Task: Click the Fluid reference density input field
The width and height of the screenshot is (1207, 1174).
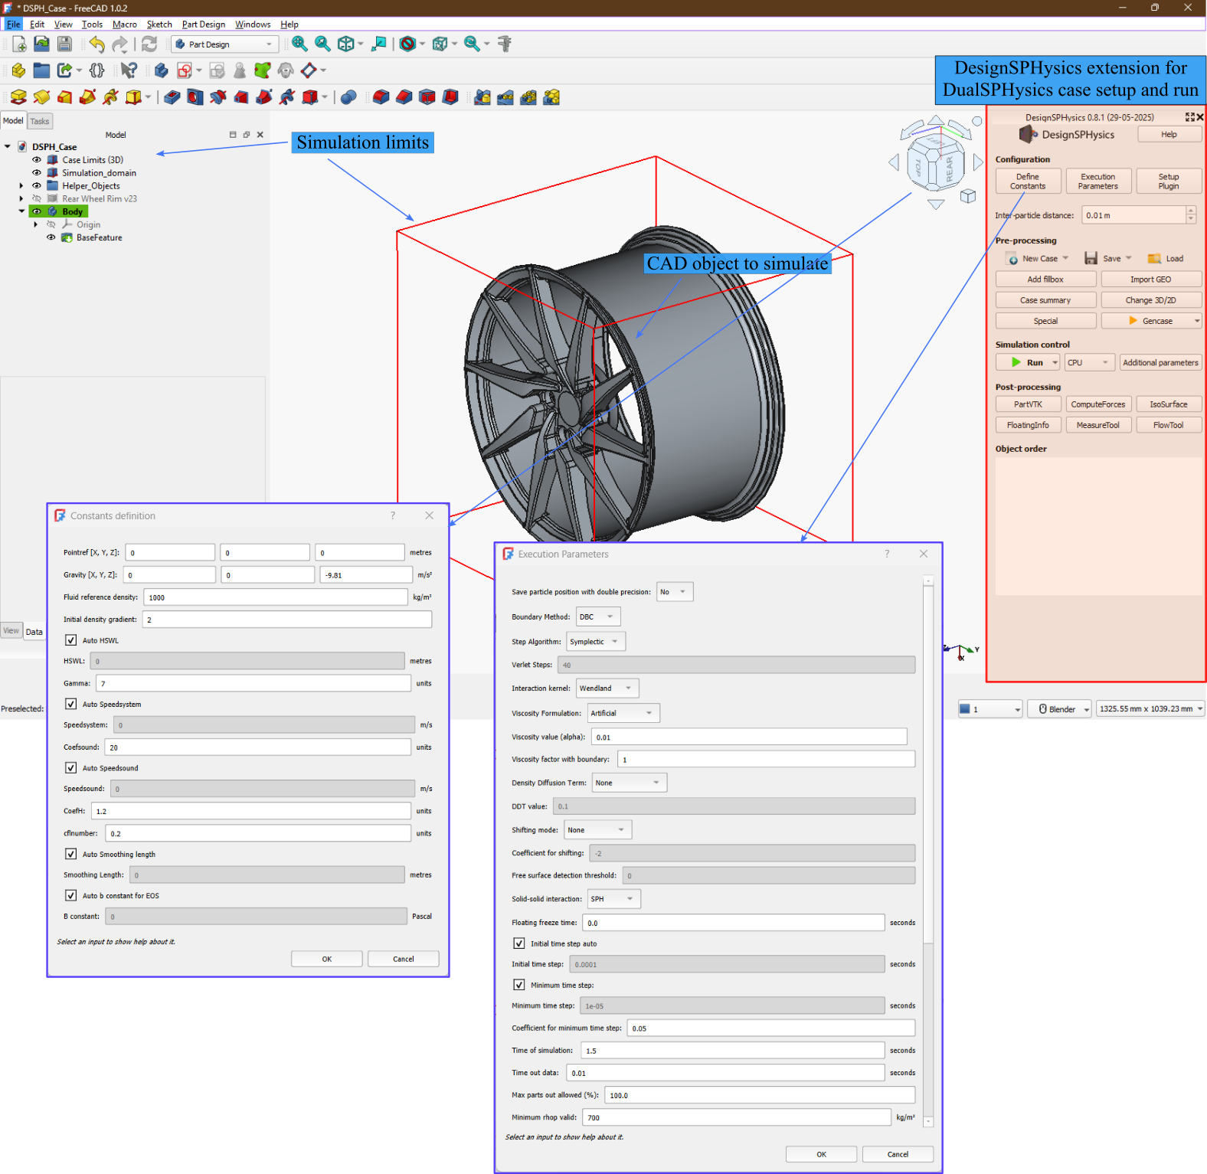Action: (x=275, y=597)
